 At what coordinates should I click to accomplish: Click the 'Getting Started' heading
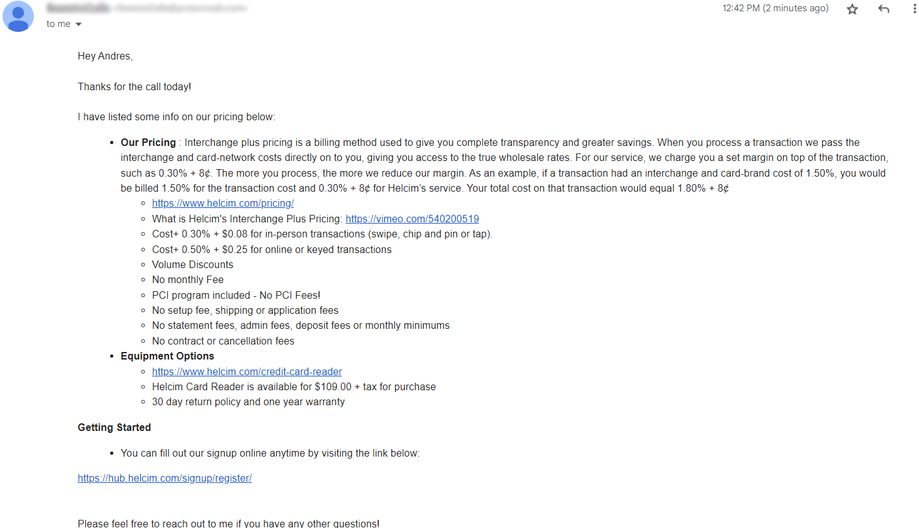114,427
